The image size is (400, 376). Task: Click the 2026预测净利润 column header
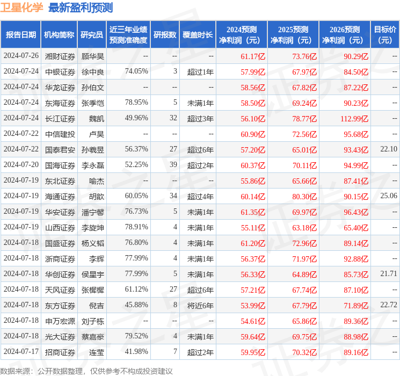(x=345, y=35)
